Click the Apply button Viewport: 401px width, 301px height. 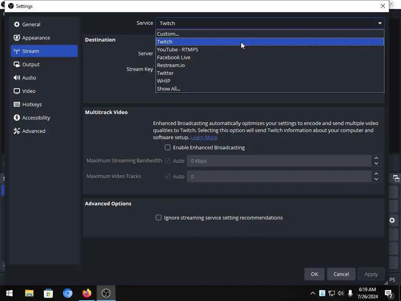click(x=371, y=274)
